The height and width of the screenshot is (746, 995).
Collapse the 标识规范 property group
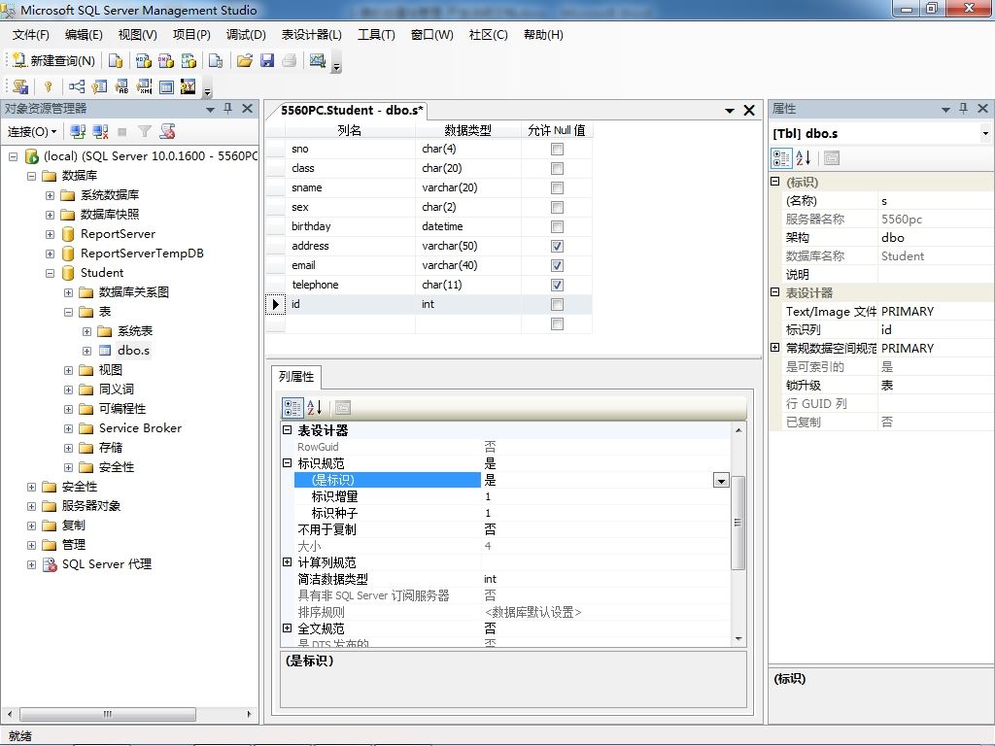tap(287, 463)
